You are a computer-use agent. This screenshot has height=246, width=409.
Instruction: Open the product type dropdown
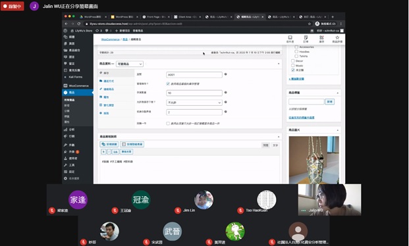pos(130,64)
